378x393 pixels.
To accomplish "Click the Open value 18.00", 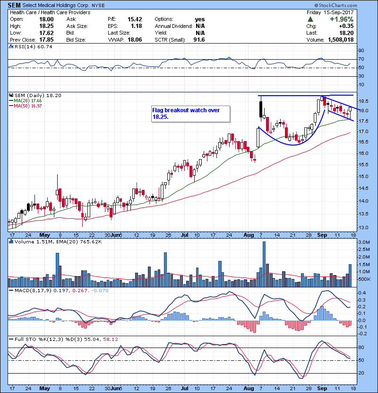I will pos(46,19).
